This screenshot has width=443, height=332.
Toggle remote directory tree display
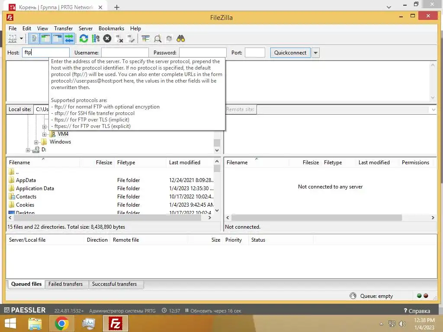pos(57,38)
